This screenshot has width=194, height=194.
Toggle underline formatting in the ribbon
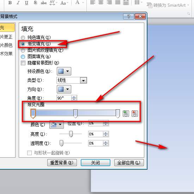26,2
